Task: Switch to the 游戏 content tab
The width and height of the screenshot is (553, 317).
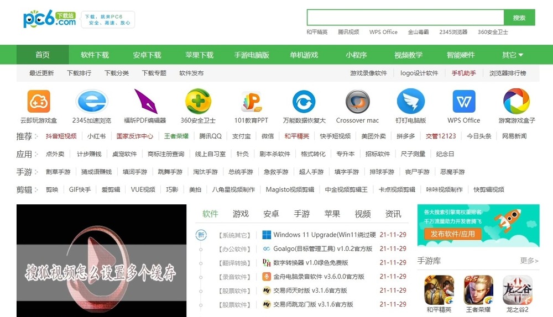Action: [x=241, y=214]
